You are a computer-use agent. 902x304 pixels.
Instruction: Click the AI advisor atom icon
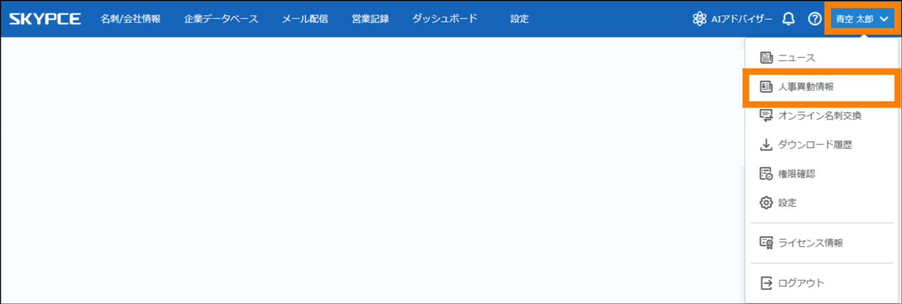pos(699,19)
